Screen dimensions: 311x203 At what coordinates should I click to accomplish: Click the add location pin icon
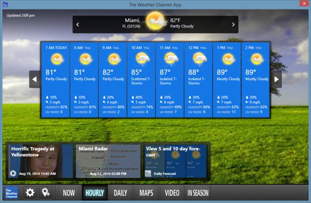coord(46,192)
